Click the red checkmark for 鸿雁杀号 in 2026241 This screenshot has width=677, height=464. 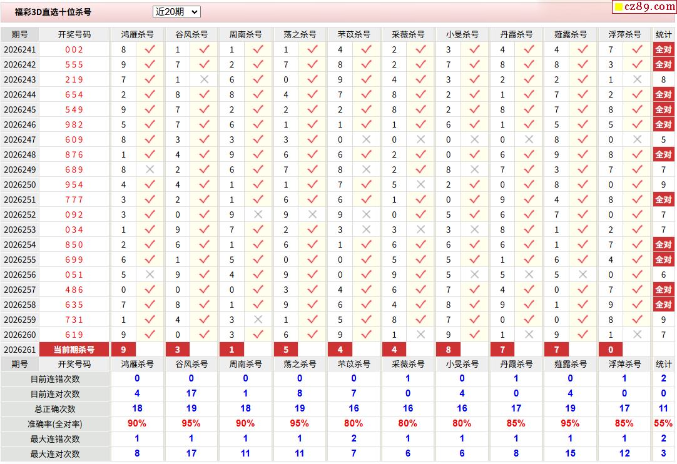tap(150, 49)
